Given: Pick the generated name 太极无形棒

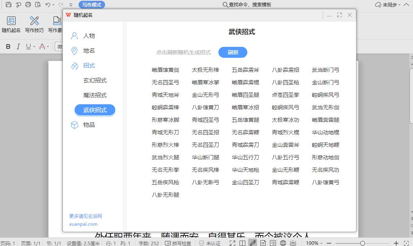Looking at the screenshot, I should coord(206,70).
